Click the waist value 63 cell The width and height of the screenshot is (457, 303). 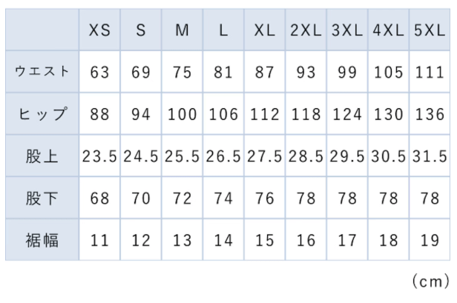coord(100,73)
